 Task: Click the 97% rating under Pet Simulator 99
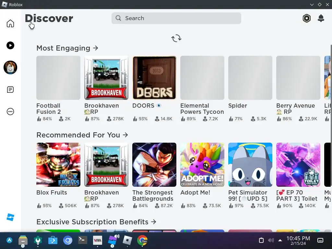236,206
